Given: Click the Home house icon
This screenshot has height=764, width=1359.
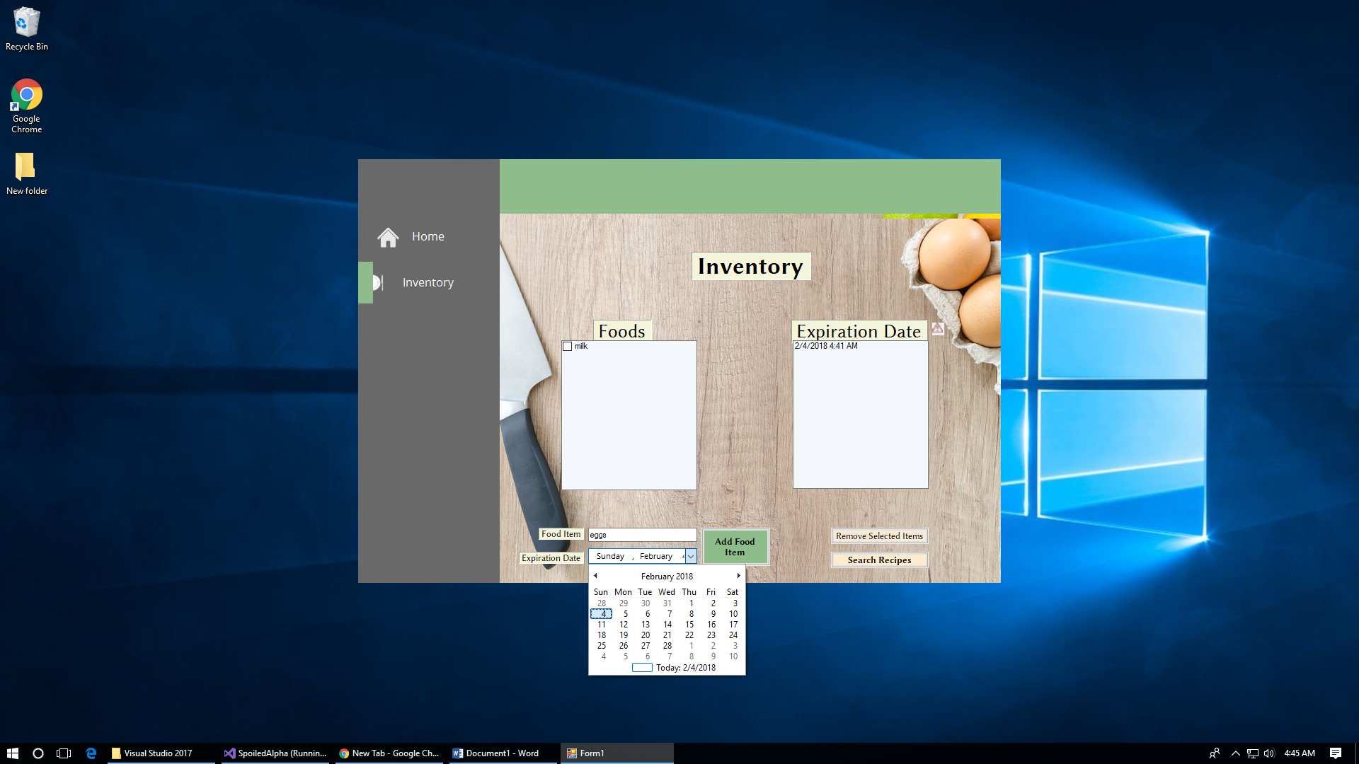Looking at the screenshot, I should [x=388, y=237].
